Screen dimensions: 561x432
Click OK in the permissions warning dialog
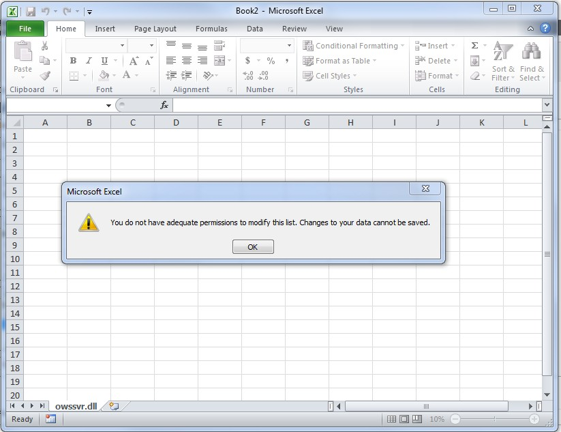coord(253,247)
